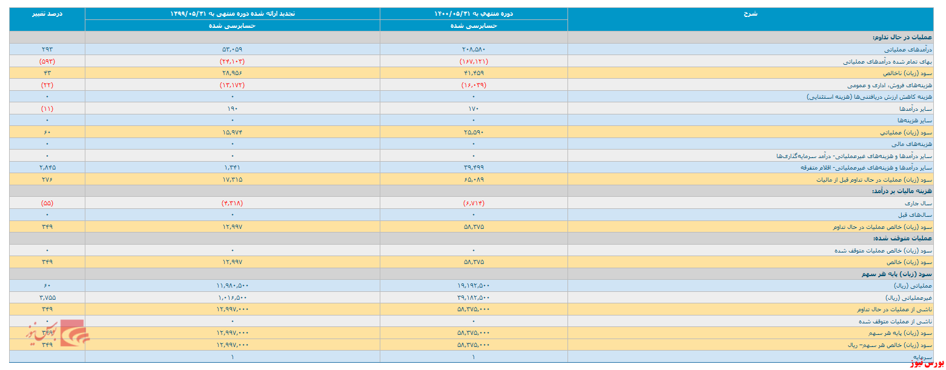This screenshot has width=946, height=370.
Task: Click the تجدید ارائه شده ۱۳۹۹/۰۵/۳۱ header
Action: (232, 13)
